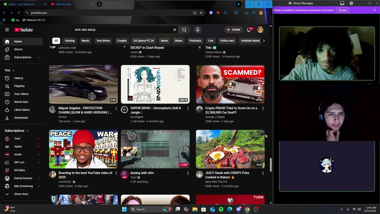Open Chrome downloads icon
This screenshot has height=214, width=380.
246,13
